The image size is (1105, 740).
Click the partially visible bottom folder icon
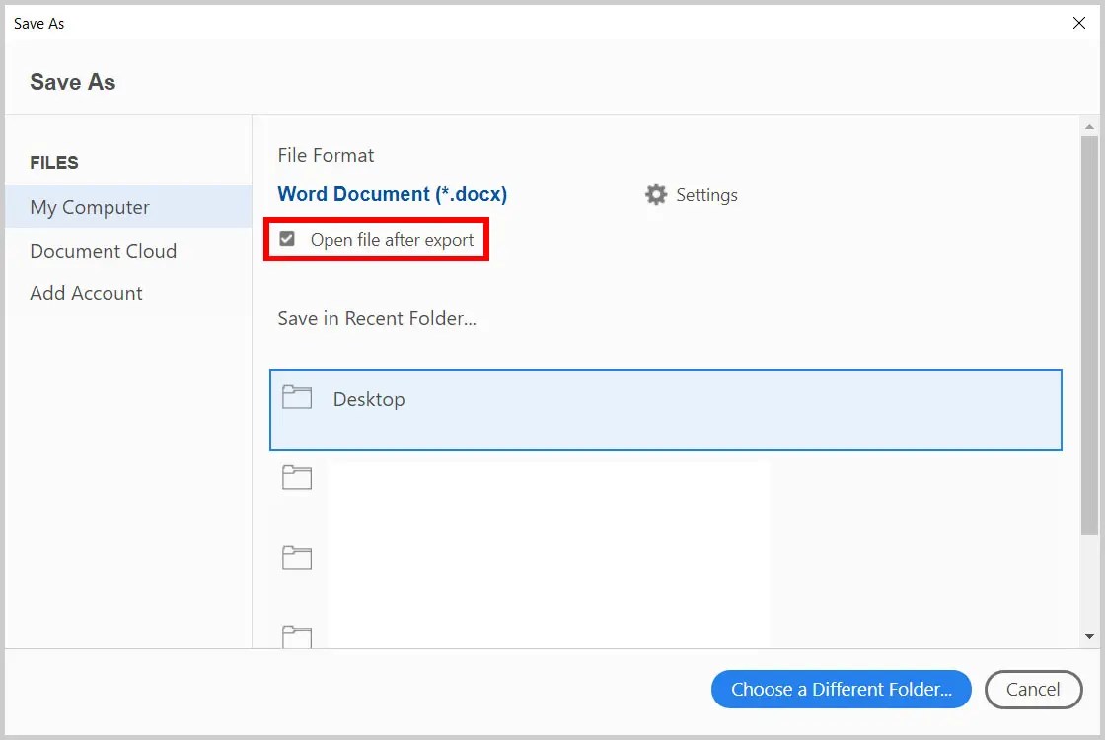coord(297,637)
